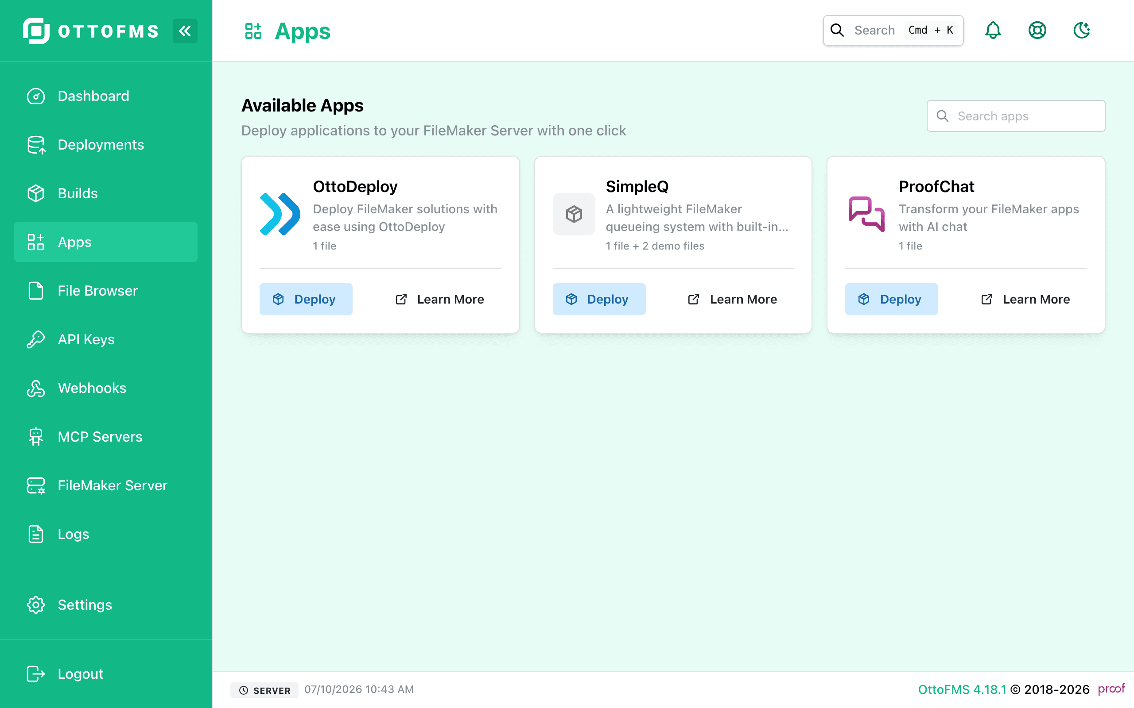The height and width of the screenshot is (708, 1134).
Task: Deploy the ProofChat app
Action: pos(891,299)
